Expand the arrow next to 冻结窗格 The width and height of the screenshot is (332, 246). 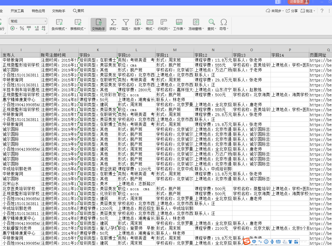pyautogui.click(x=203, y=29)
